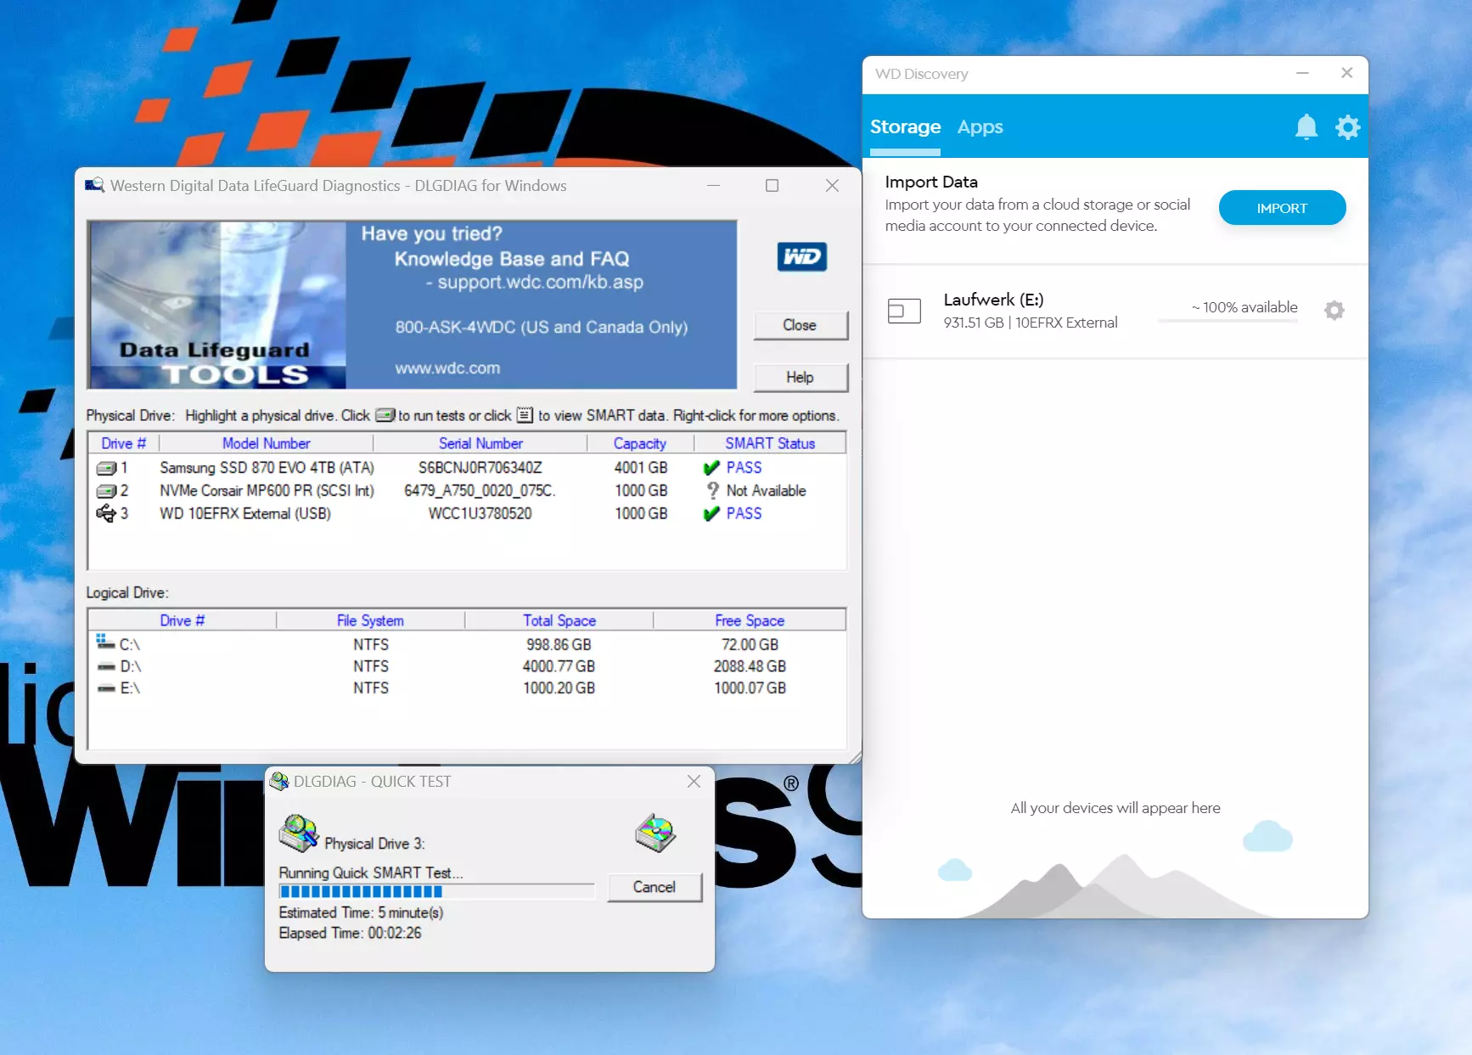Click the 4001 GB capacity cell

click(641, 468)
